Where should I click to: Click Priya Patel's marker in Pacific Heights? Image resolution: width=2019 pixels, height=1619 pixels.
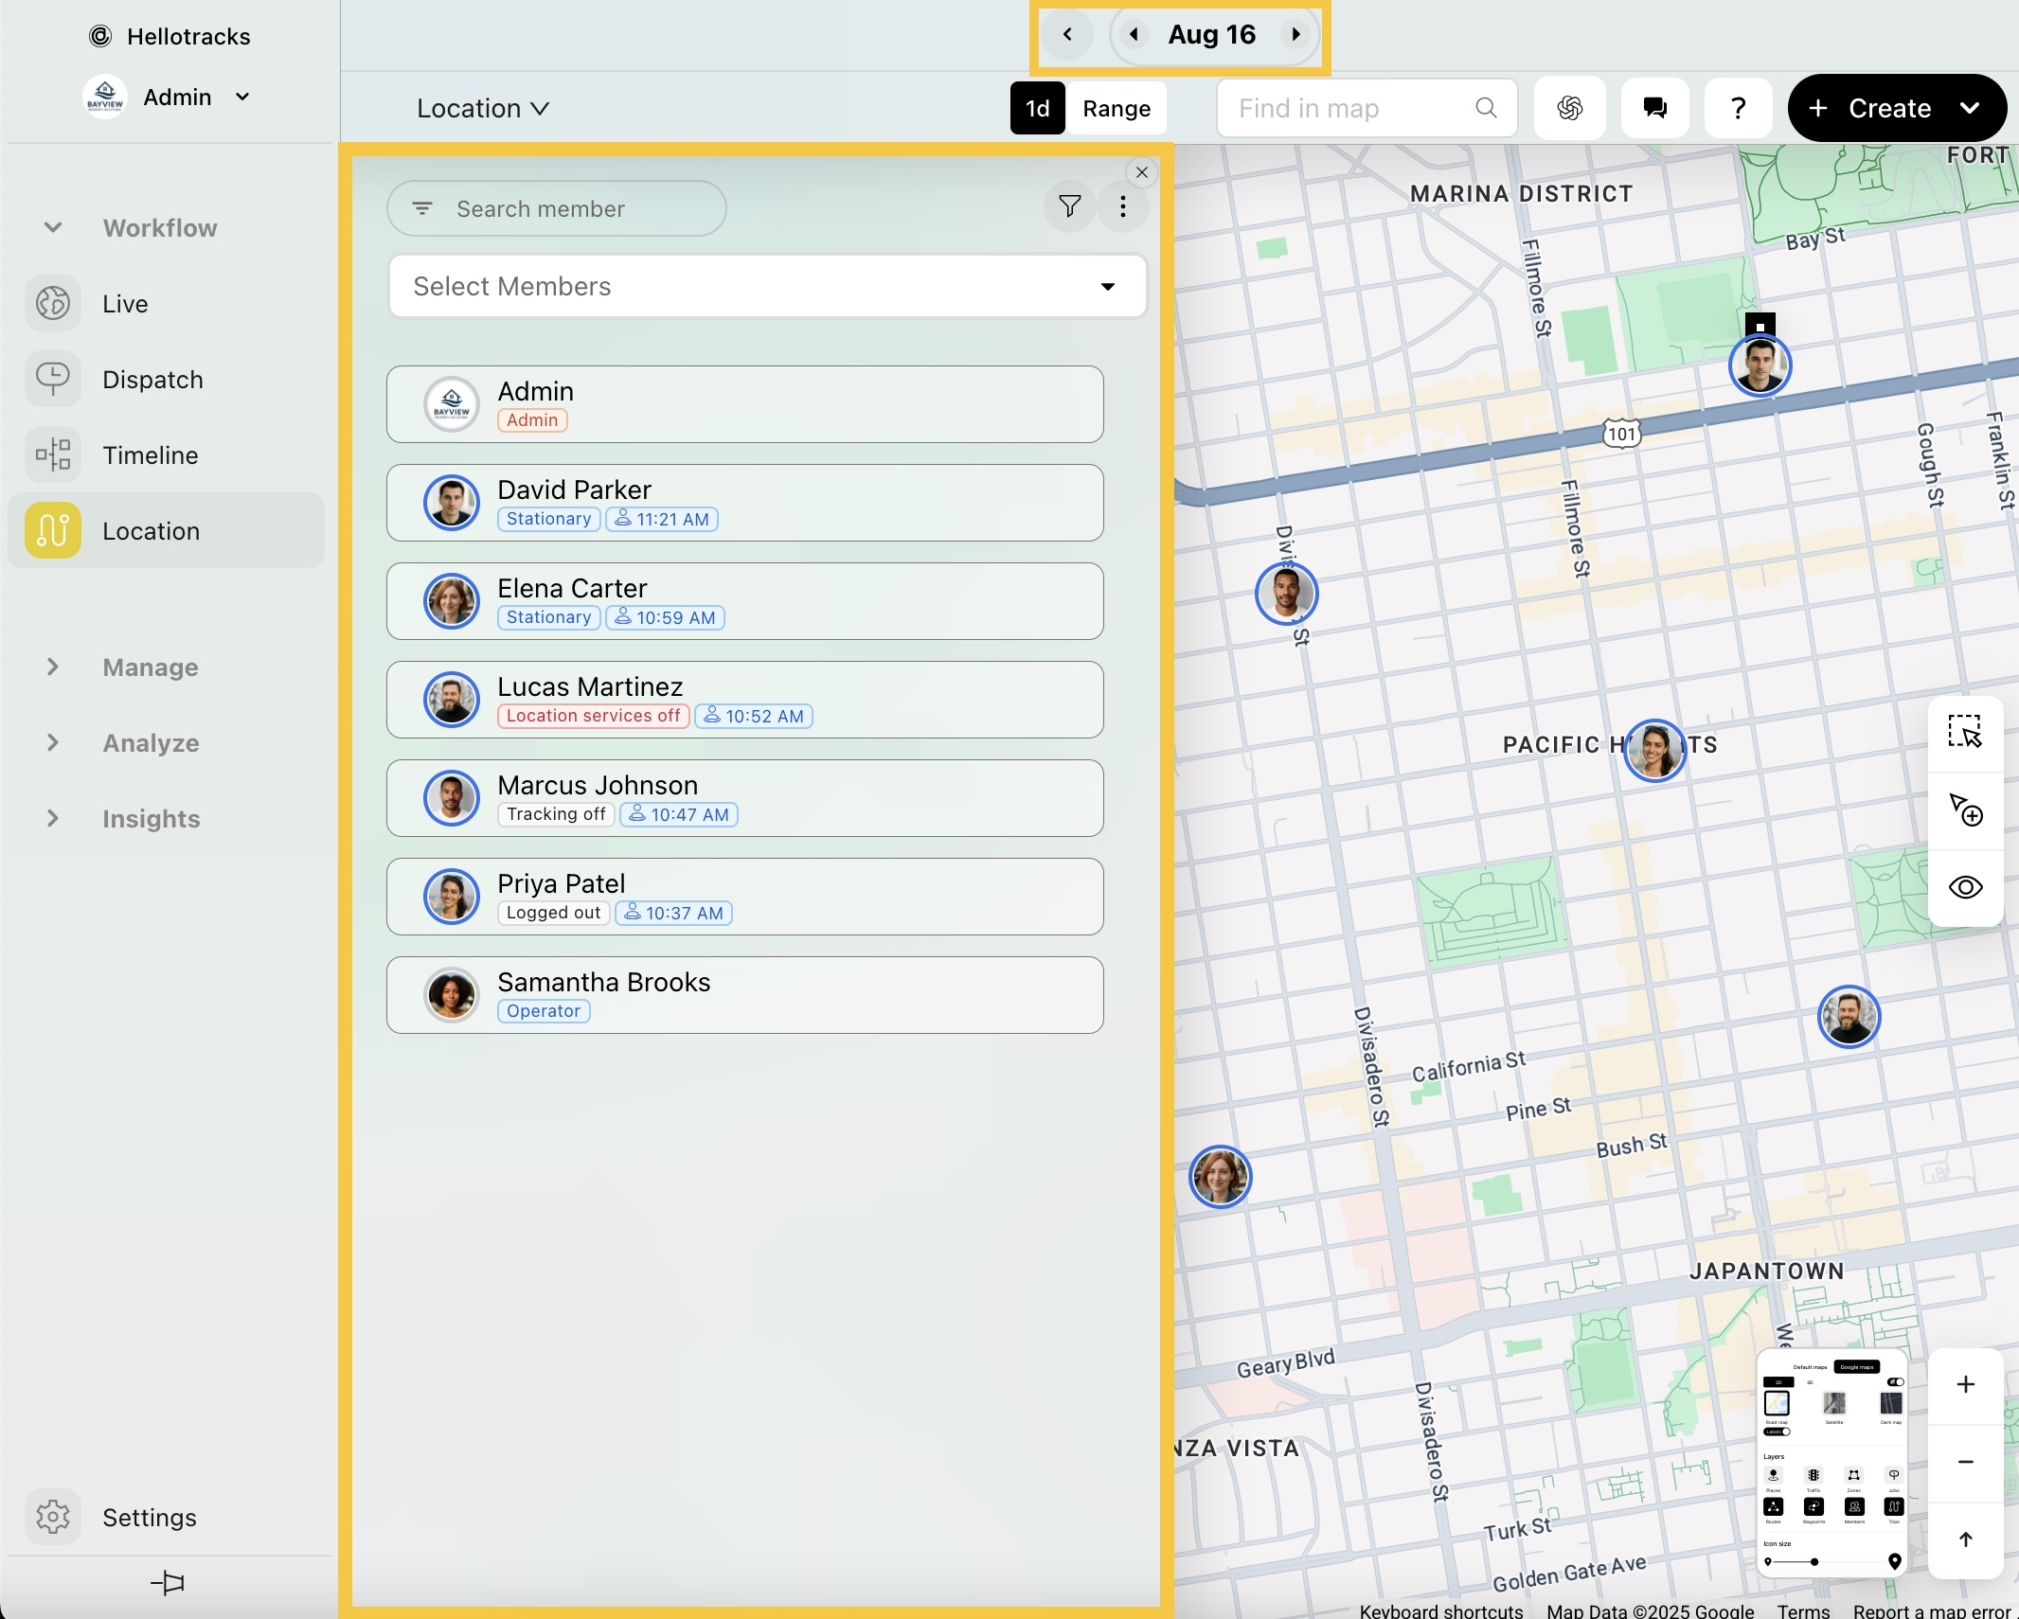1654,751
